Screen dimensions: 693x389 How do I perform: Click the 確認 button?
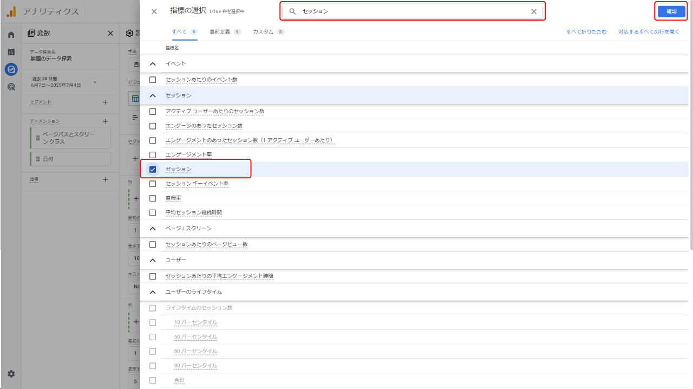pyautogui.click(x=671, y=11)
